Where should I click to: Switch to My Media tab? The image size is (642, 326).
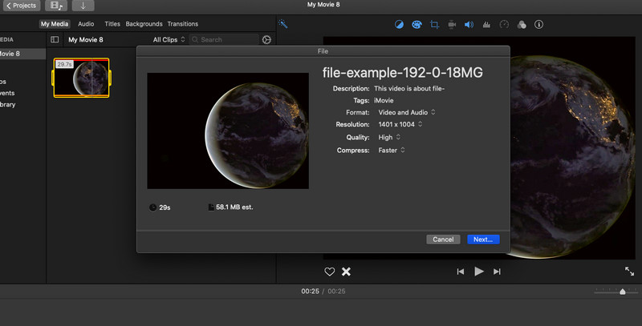(x=55, y=24)
